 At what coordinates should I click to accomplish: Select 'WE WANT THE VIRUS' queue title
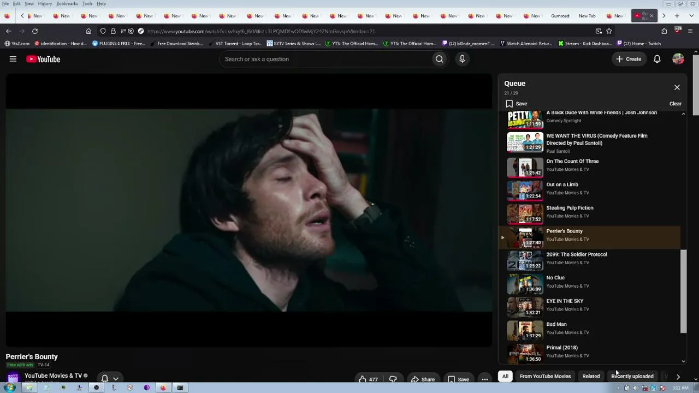[x=597, y=139]
